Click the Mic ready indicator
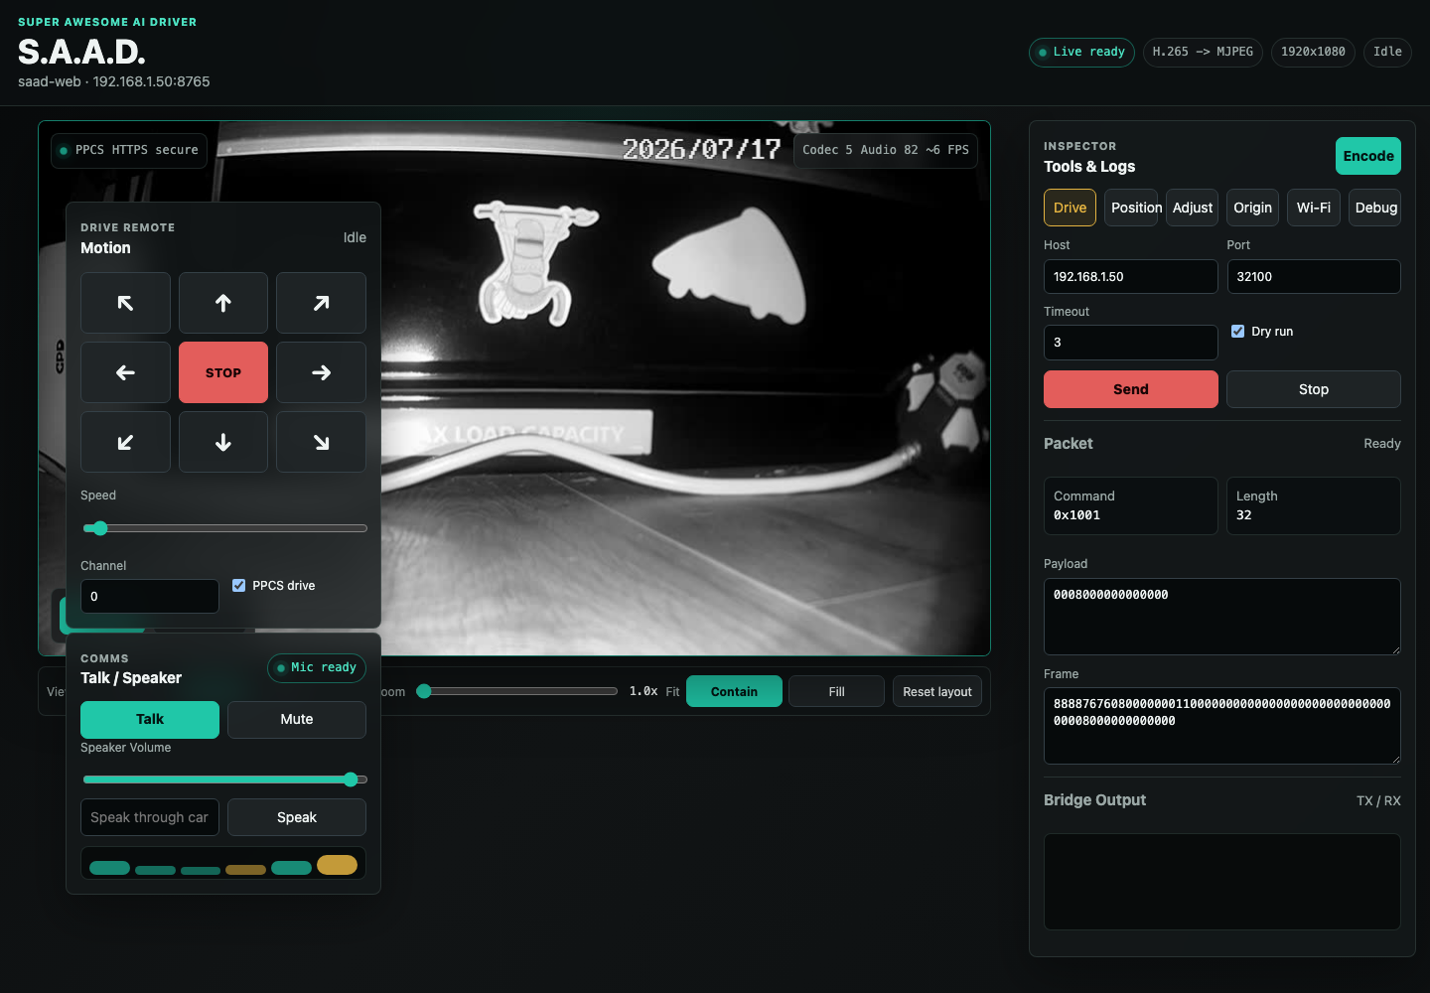The width and height of the screenshot is (1430, 993). click(x=317, y=667)
